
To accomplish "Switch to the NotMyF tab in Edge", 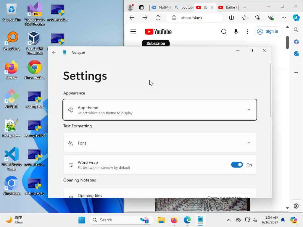I will [162, 7].
